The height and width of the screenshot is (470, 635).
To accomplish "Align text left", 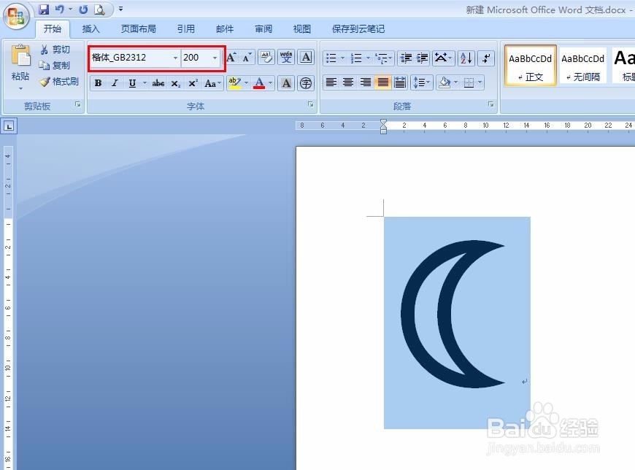I will [x=331, y=82].
